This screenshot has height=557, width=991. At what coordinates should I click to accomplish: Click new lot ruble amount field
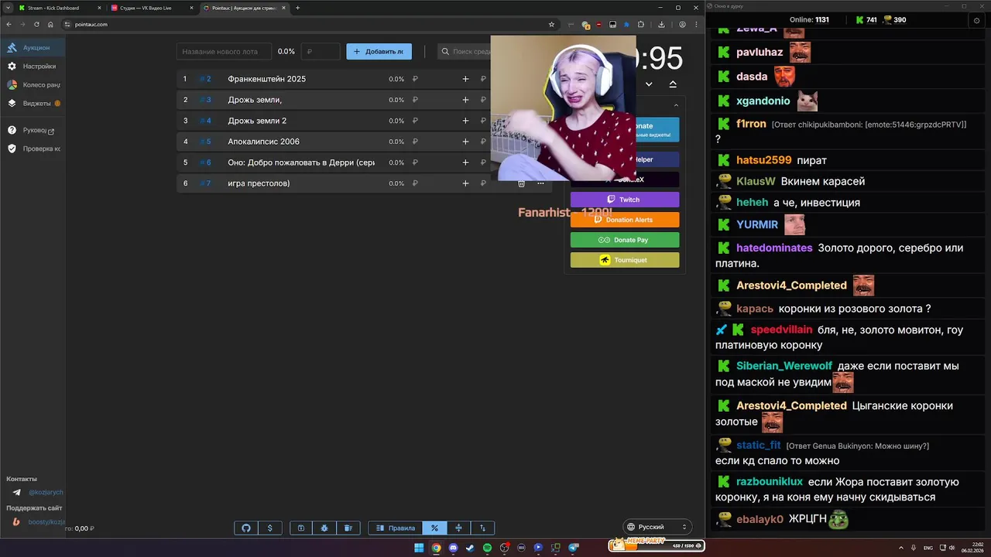tap(321, 52)
